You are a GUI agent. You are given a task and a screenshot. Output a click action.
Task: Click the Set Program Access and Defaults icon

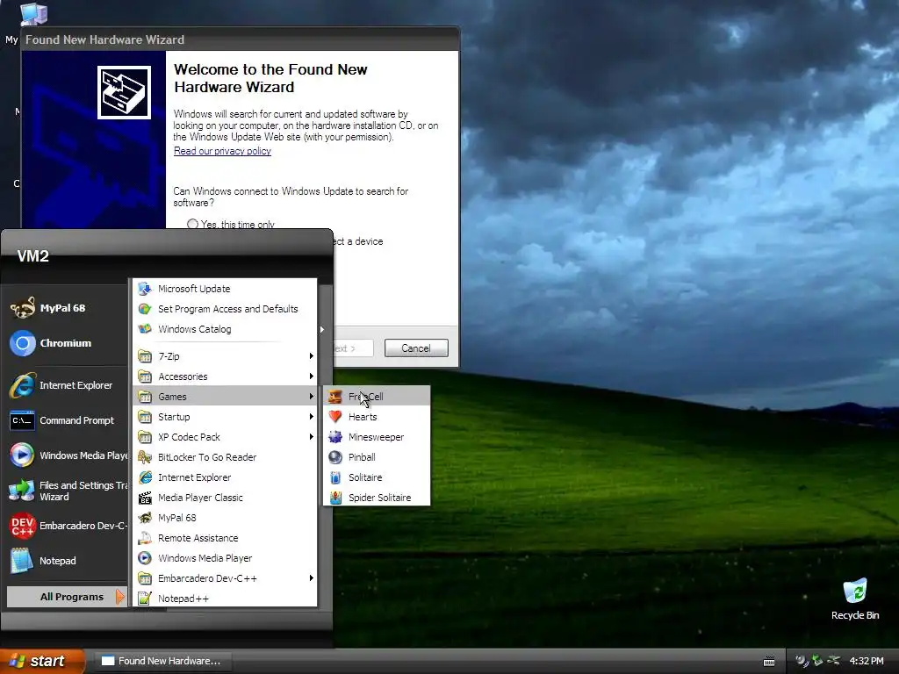click(145, 309)
